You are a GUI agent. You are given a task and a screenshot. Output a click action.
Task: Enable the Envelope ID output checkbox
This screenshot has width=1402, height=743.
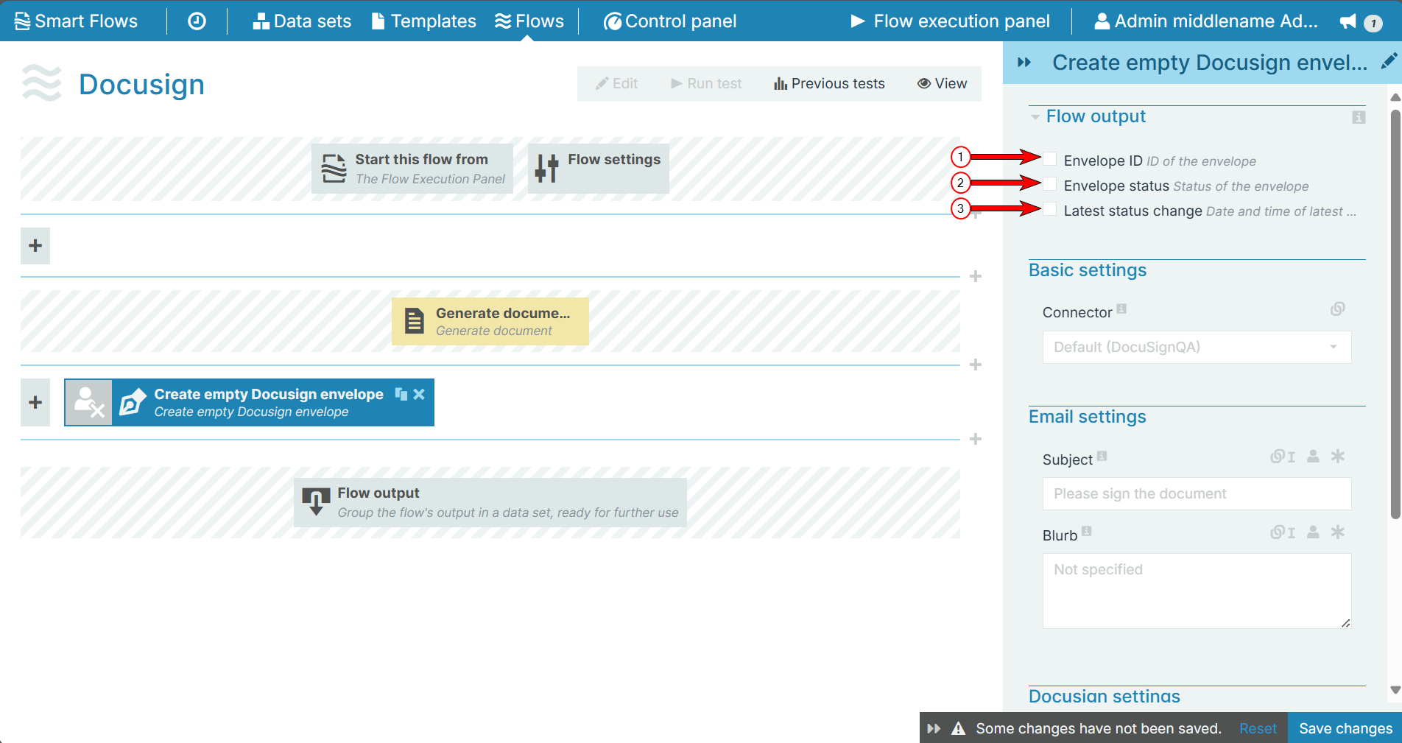pyautogui.click(x=1050, y=159)
